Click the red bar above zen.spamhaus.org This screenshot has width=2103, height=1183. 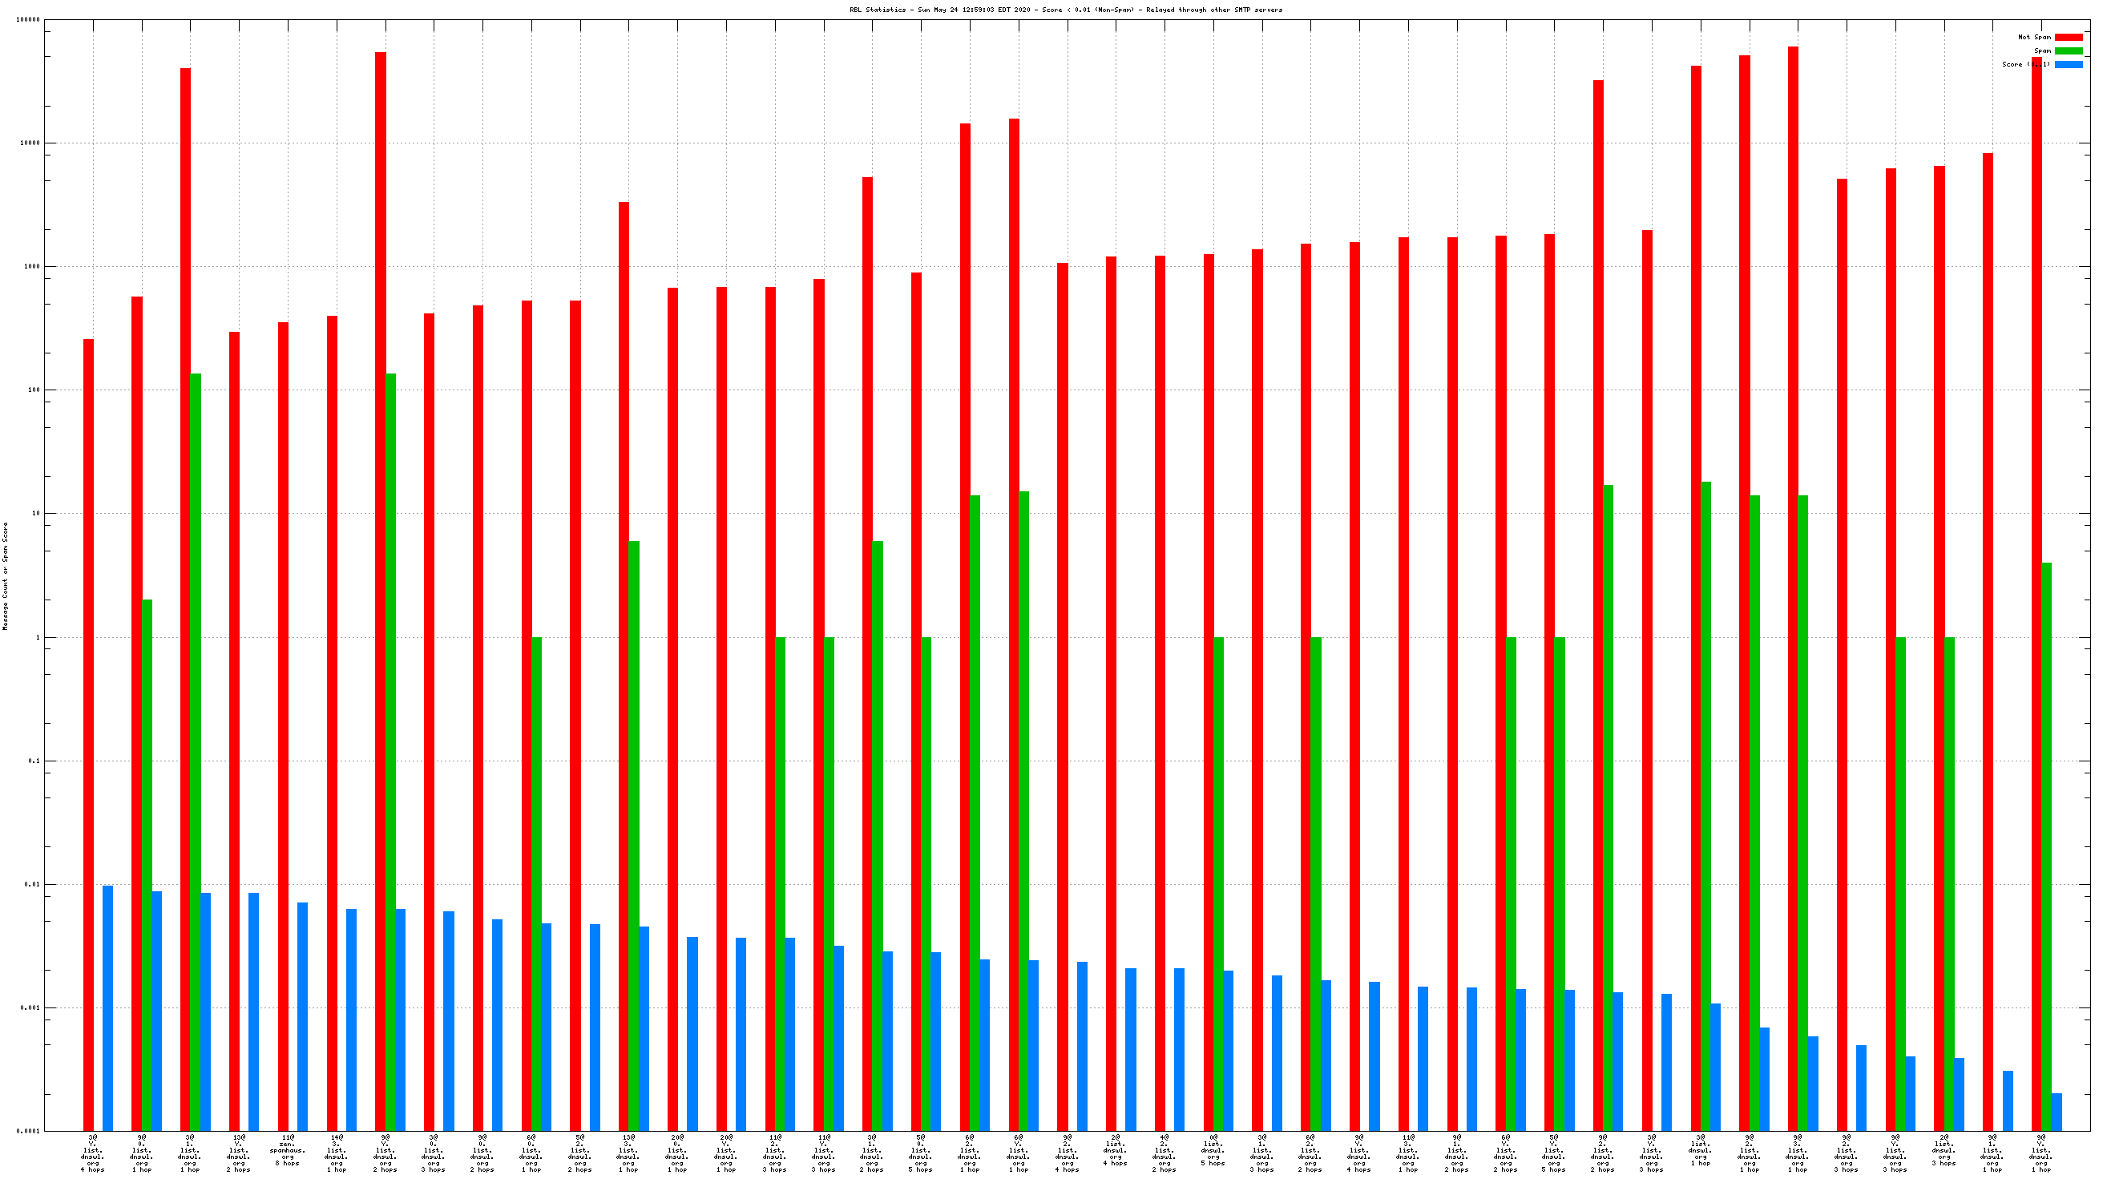(x=282, y=727)
